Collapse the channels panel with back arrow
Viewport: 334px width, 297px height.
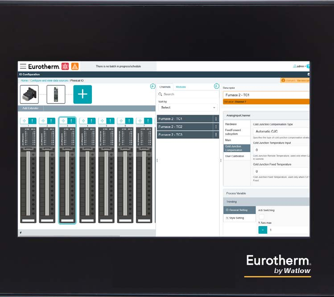point(216,86)
